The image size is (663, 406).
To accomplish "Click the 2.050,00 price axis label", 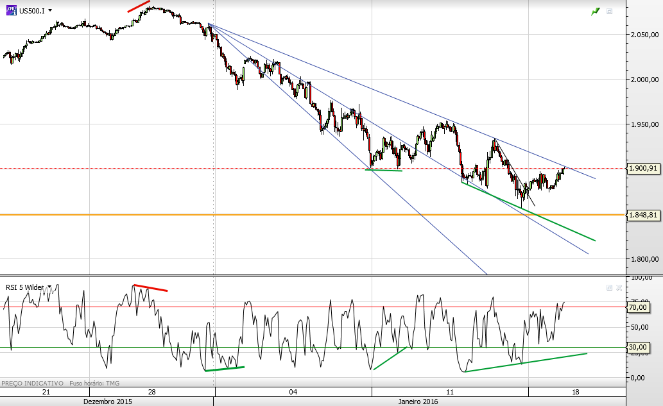I will pos(644,35).
